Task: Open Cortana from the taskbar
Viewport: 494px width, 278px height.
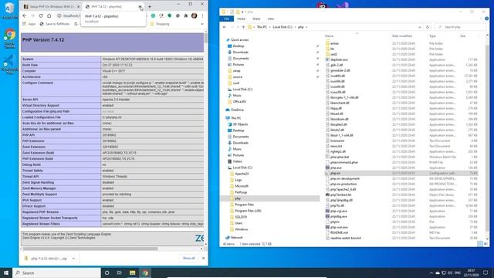Action: tap(107, 273)
